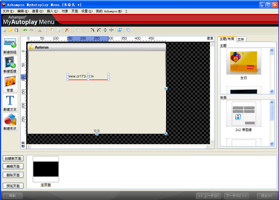Insert a new image with 新建图像
279x200 pixels.
click(x=10, y=65)
